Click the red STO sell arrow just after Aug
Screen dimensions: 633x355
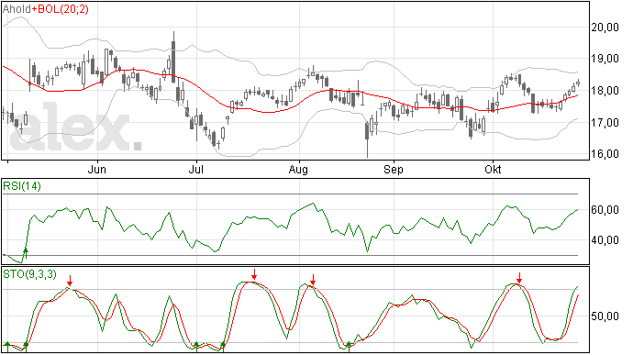coord(313,280)
